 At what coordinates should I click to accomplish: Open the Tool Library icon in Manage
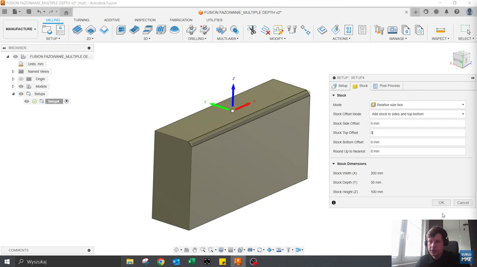pyautogui.click(x=379, y=30)
